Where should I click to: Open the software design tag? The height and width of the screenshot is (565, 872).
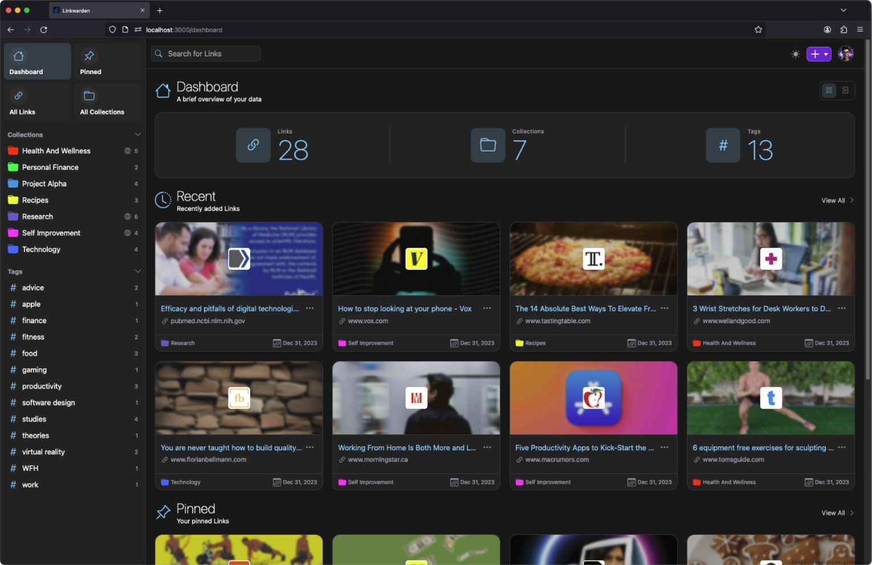(x=73, y=403)
